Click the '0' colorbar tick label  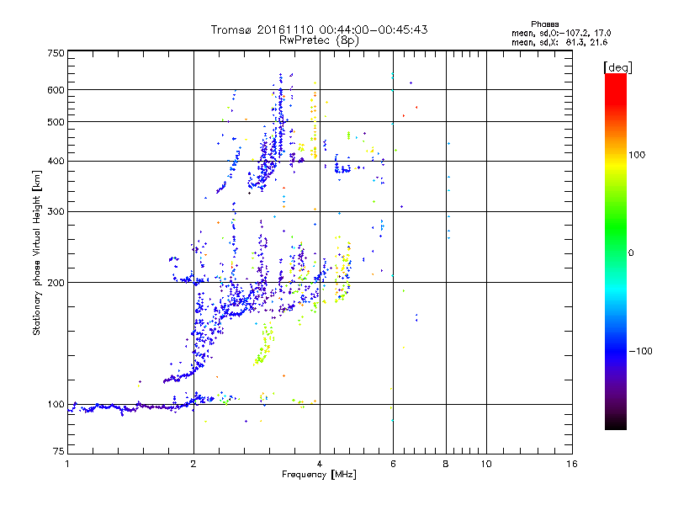[631, 253]
